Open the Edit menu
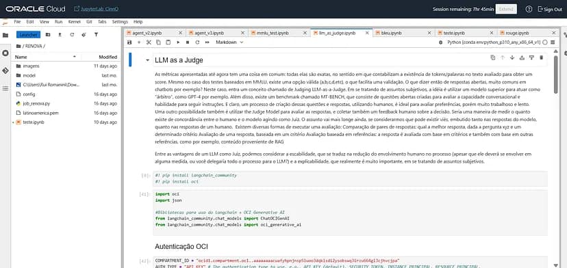This screenshot has height=268, width=567. [x=30, y=22]
